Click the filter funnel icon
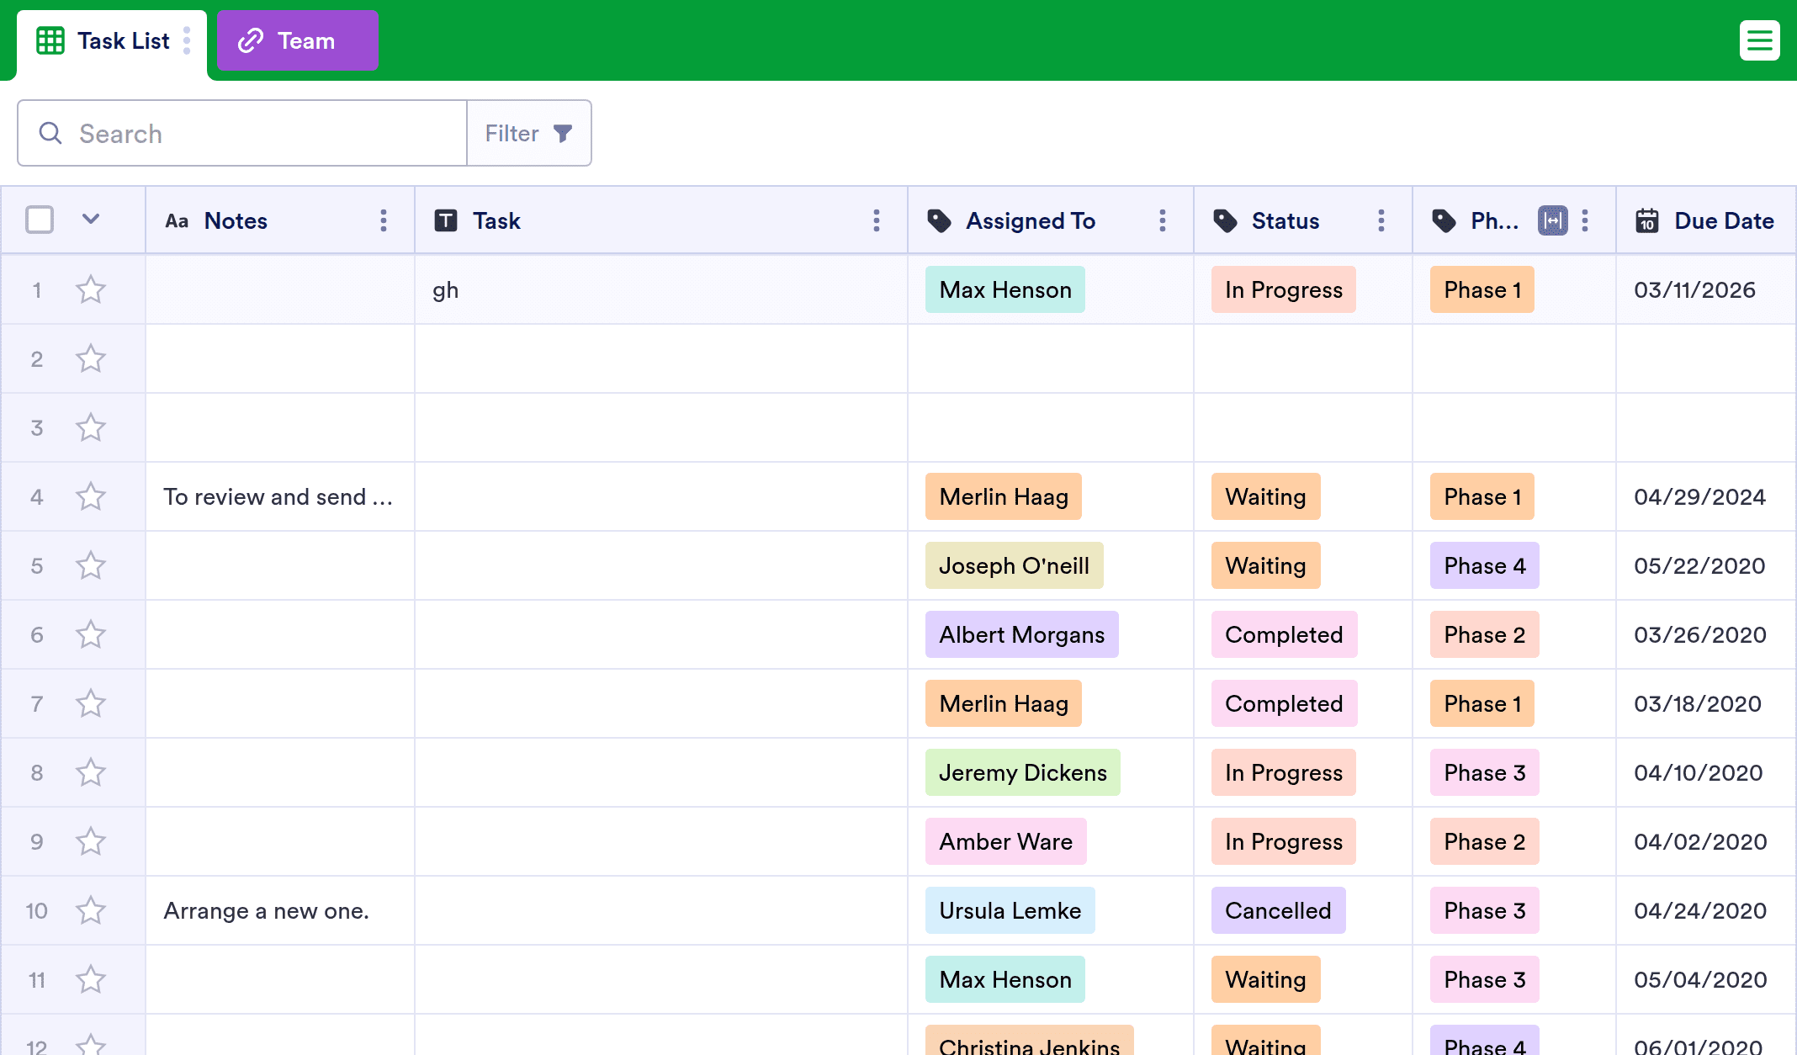Viewport: 1797px width, 1055px height. [x=563, y=133]
